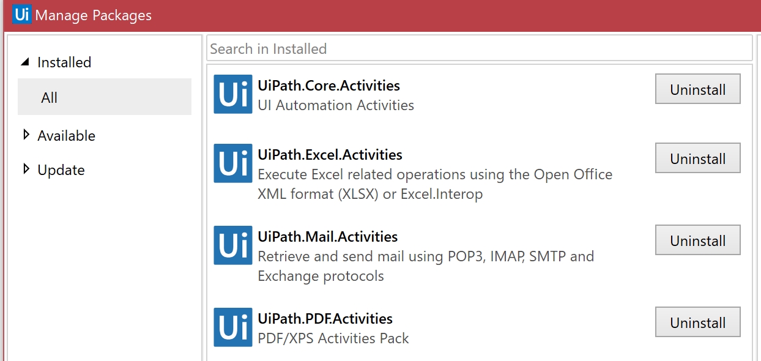Open the Update packages list
This screenshot has width=761, height=361.
pos(61,169)
